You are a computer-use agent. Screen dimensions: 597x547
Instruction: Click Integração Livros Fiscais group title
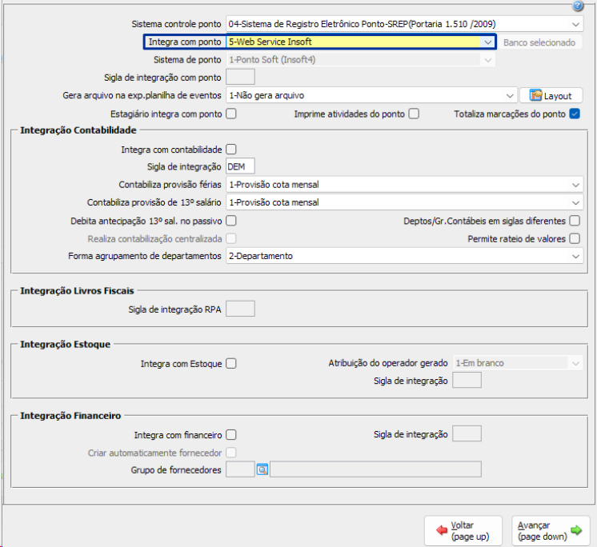77,291
